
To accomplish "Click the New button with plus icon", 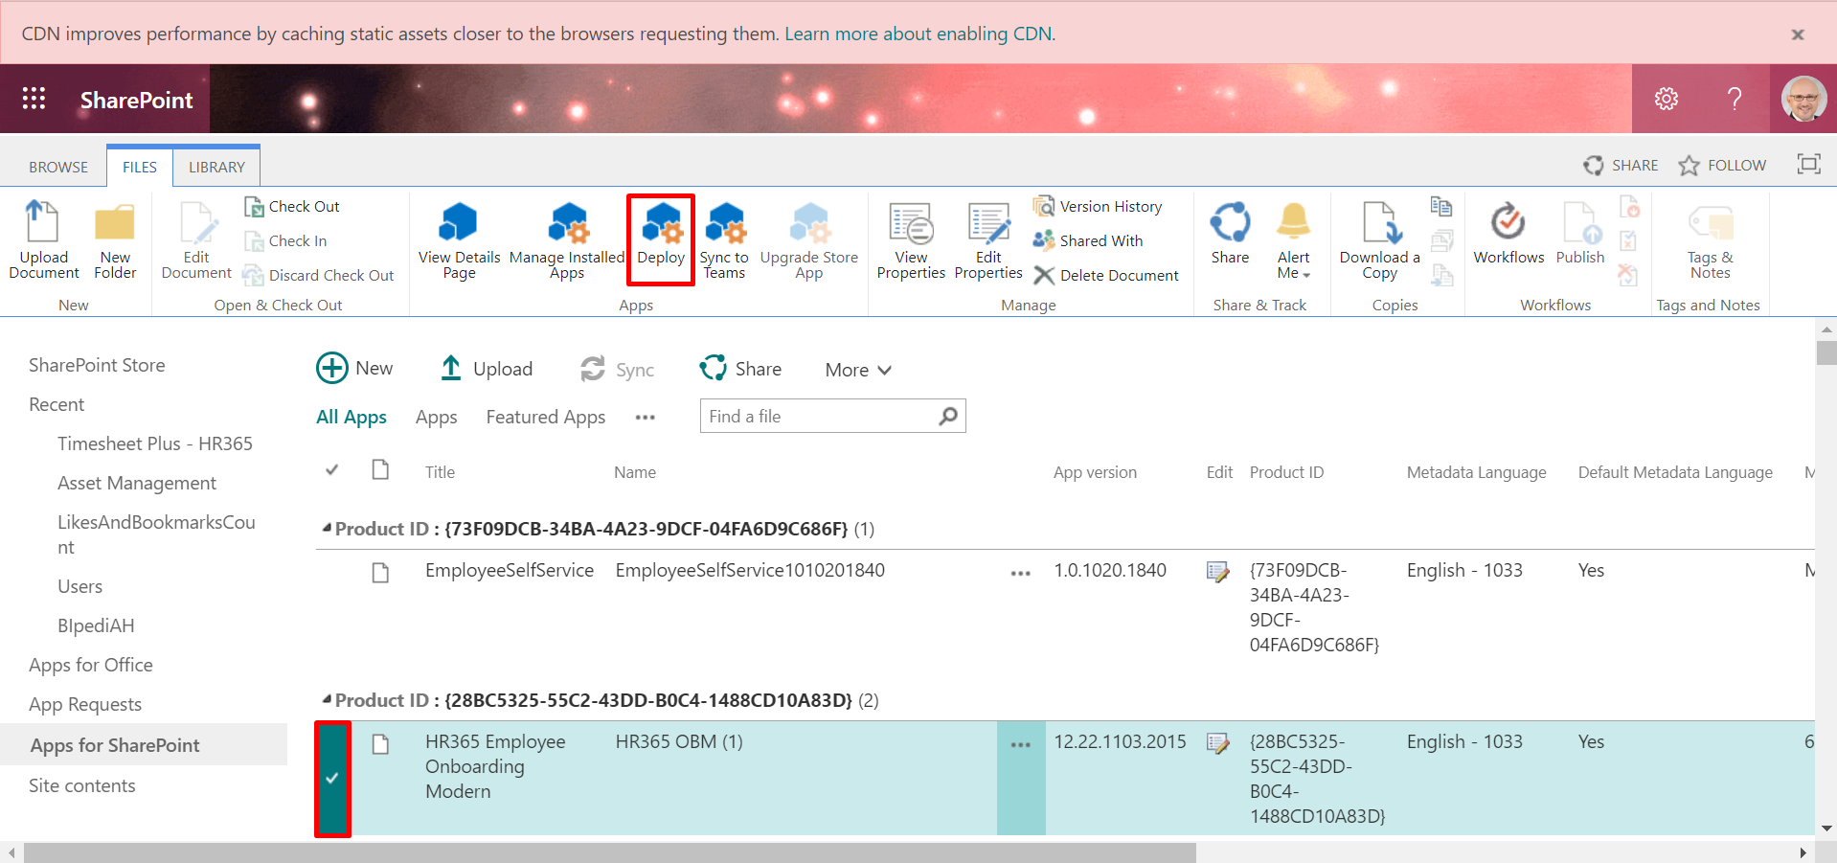I will click(354, 368).
